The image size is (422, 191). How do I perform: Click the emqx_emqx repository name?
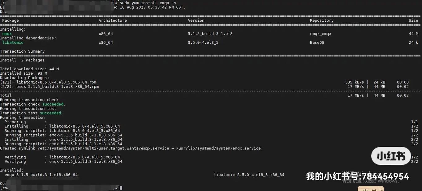pyautogui.click(x=321, y=33)
